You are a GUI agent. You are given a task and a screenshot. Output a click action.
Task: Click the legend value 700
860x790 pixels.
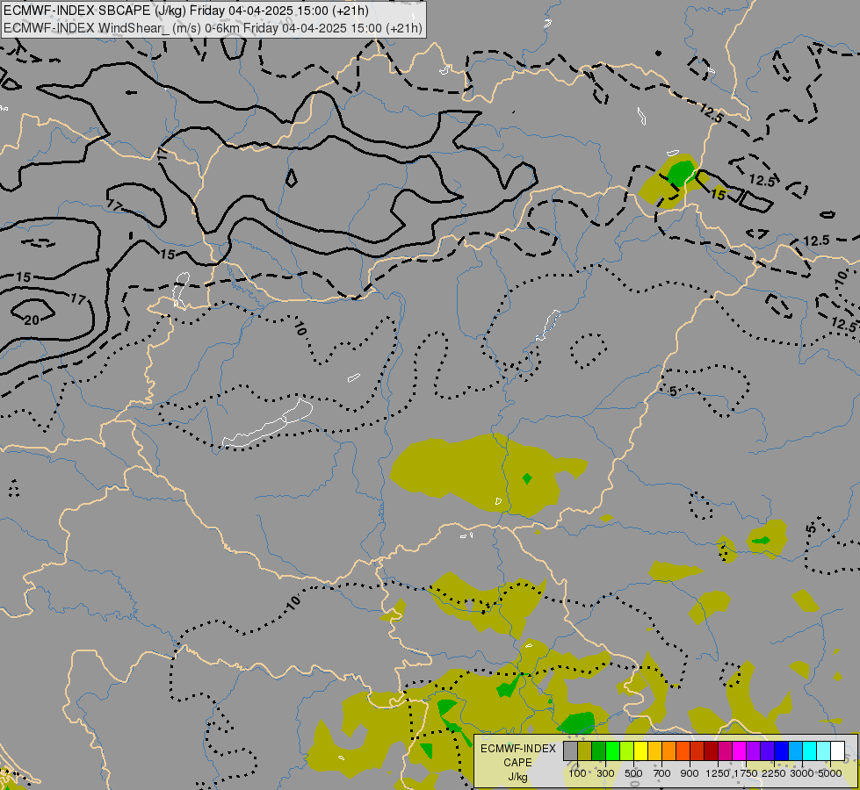662,773
